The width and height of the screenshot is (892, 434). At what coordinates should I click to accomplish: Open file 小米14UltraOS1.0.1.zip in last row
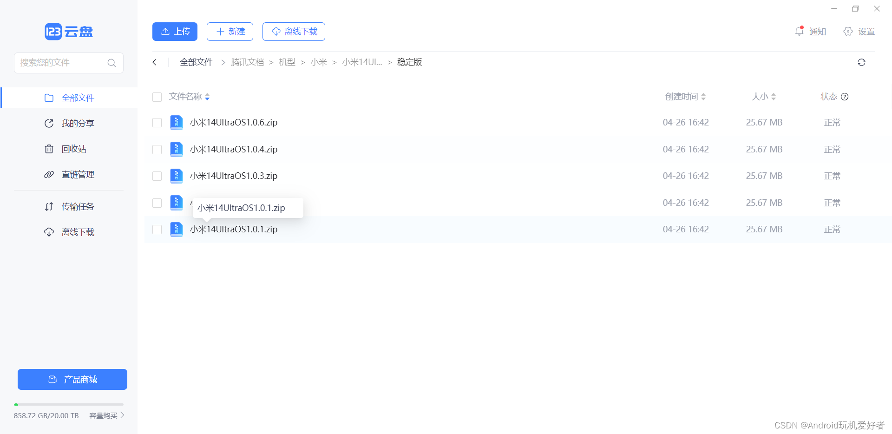pos(234,230)
